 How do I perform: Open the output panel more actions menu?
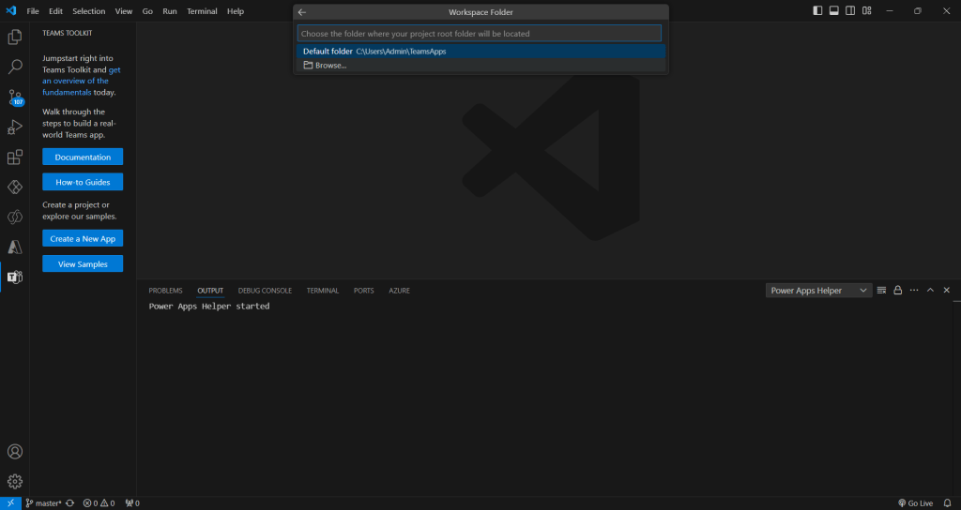(x=914, y=291)
